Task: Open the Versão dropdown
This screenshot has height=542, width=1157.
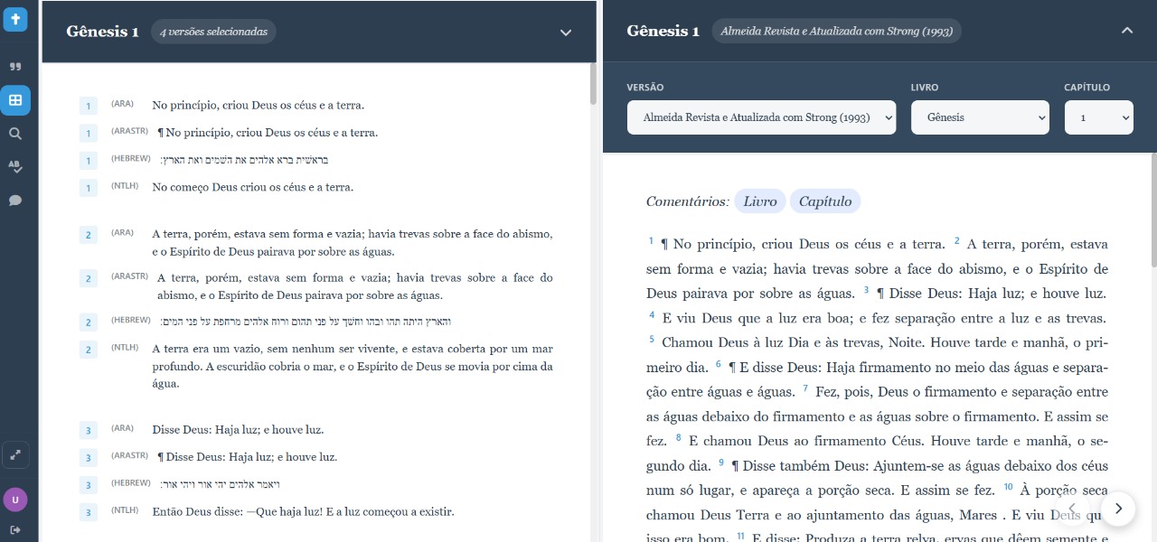Action: point(761,117)
